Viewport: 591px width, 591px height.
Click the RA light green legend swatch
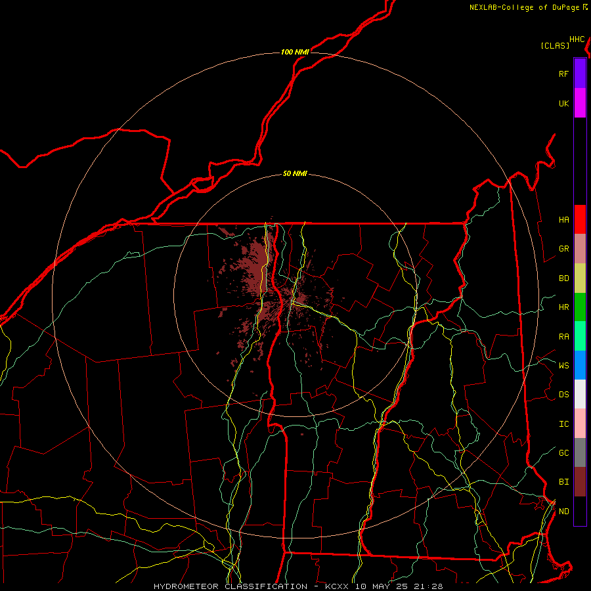[580, 336]
